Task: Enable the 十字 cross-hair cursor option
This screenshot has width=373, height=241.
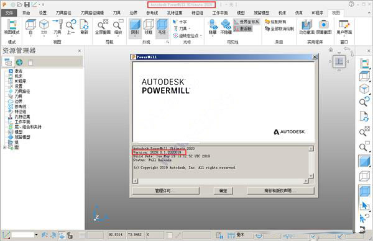Action: (x=180, y=22)
